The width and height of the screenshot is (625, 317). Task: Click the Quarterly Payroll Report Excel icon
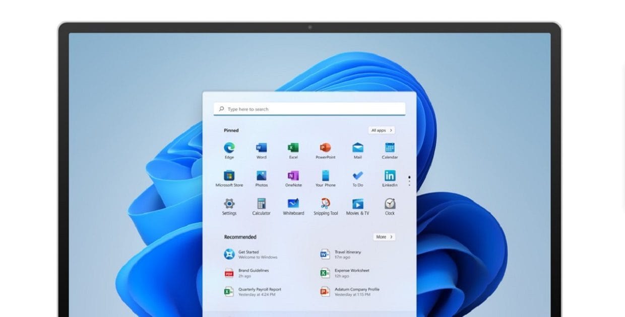point(229,291)
